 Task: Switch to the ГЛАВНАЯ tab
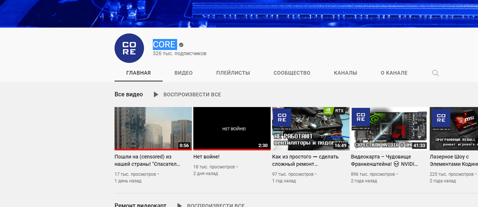[x=138, y=73]
